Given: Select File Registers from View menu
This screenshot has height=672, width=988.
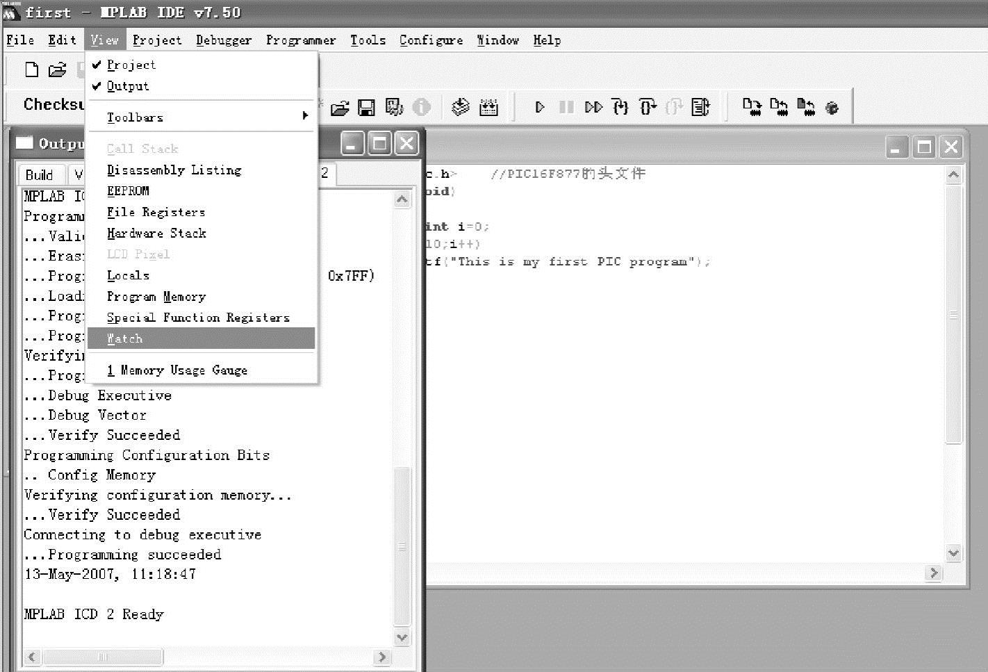Looking at the screenshot, I should (201, 212).
